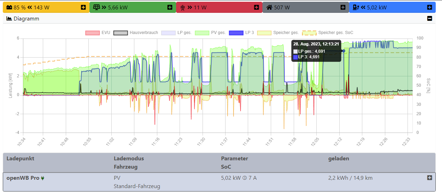This screenshot has height=195, width=442.
Task: Click the battery icon in yellow card
Action: (x=8, y=7)
